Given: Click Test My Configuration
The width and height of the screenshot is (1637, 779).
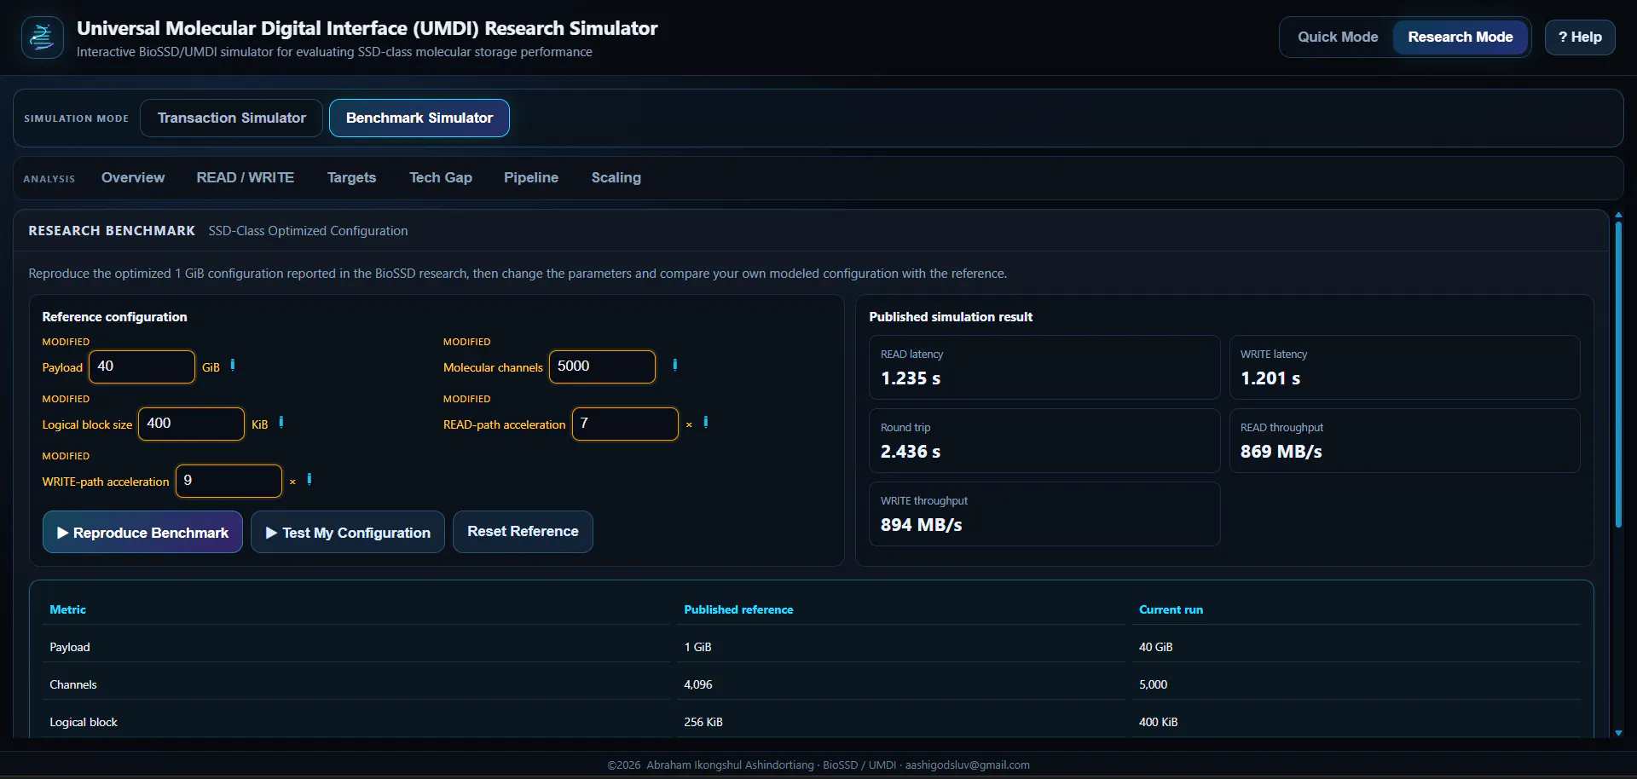Looking at the screenshot, I should [348, 532].
